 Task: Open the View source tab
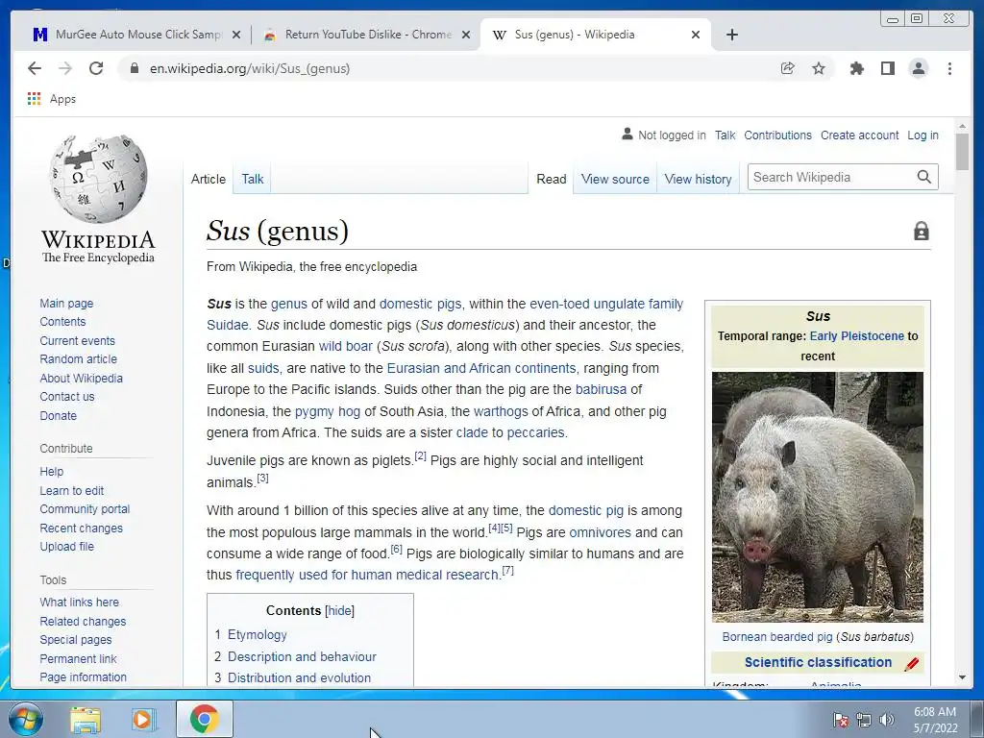(x=615, y=179)
